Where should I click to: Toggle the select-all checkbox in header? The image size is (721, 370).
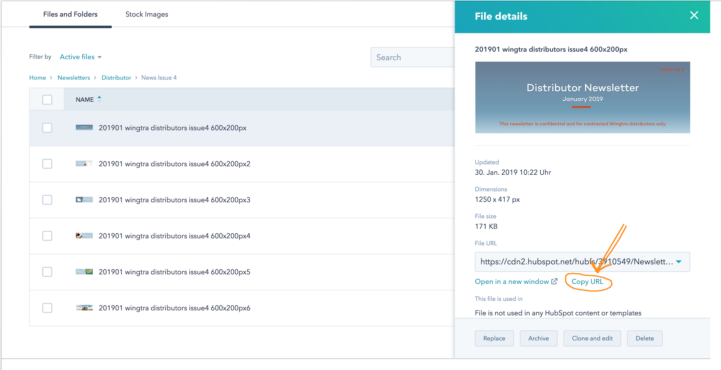(x=47, y=100)
